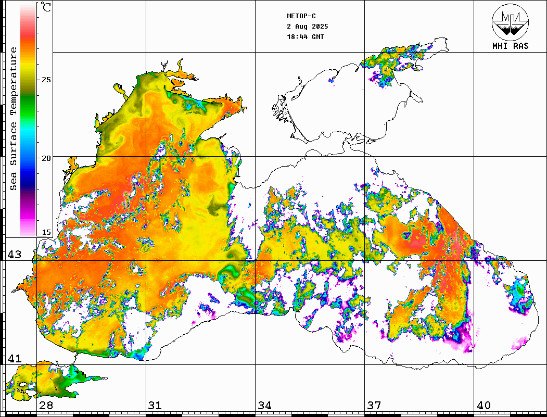
Task: Click the 2 Aug 2025 date text
Action: pyautogui.click(x=308, y=26)
